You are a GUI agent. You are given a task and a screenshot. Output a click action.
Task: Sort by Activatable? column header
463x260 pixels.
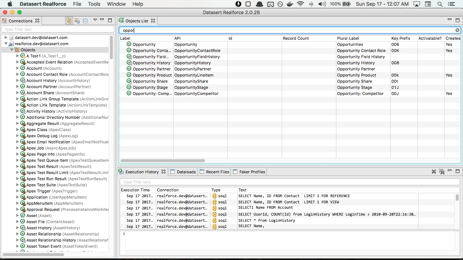tap(431, 38)
